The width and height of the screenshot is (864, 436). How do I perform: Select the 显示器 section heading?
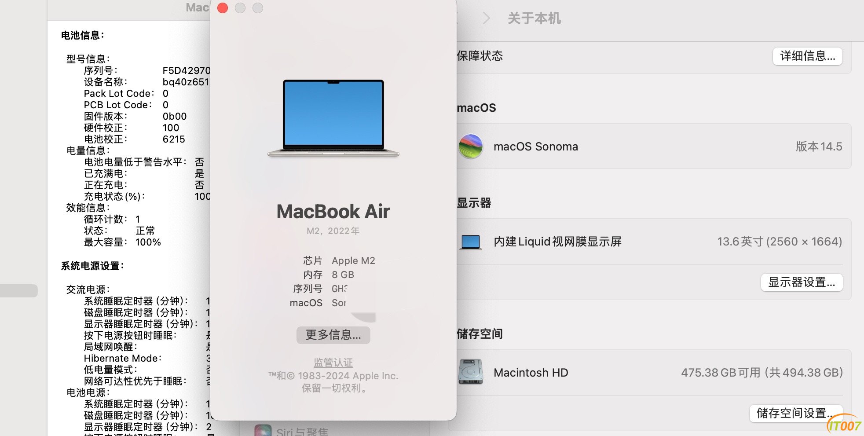(x=474, y=203)
